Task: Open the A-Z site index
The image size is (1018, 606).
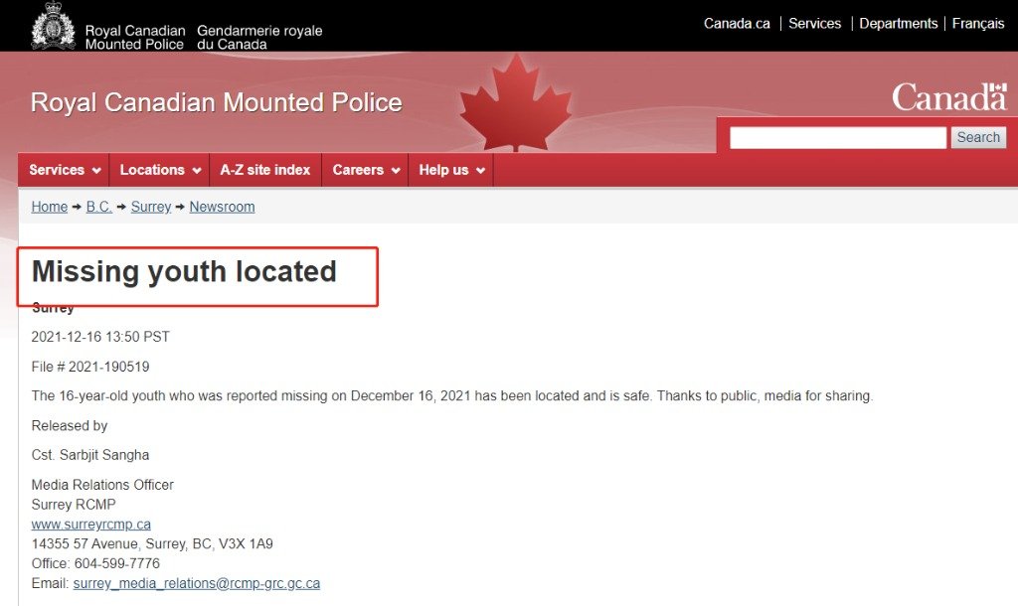Action: pyautogui.click(x=265, y=170)
